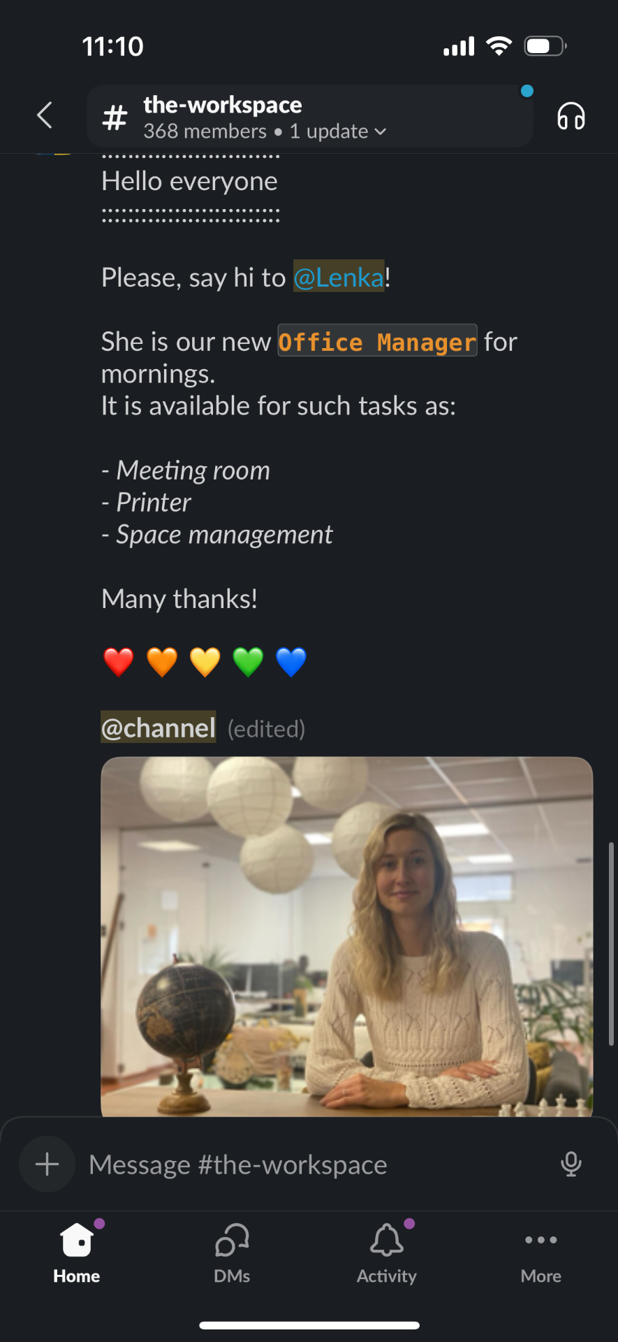Start a huddle with the headphones icon
Image resolution: width=618 pixels, height=1342 pixels.
click(x=571, y=116)
